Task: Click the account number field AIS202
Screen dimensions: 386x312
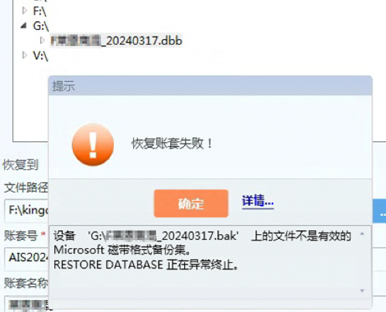Action: (x=27, y=258)
